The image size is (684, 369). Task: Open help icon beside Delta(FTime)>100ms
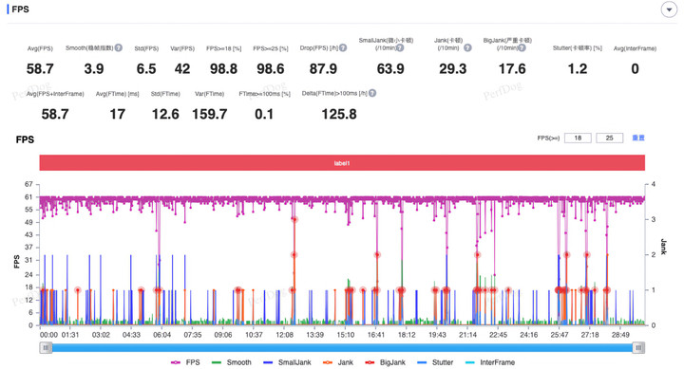pos(372,93)
